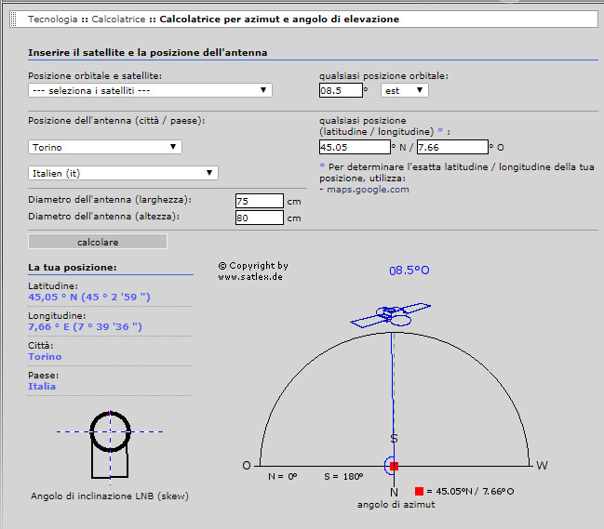Open the est direction dropdown
604x529 pixels.
(405, 90)
